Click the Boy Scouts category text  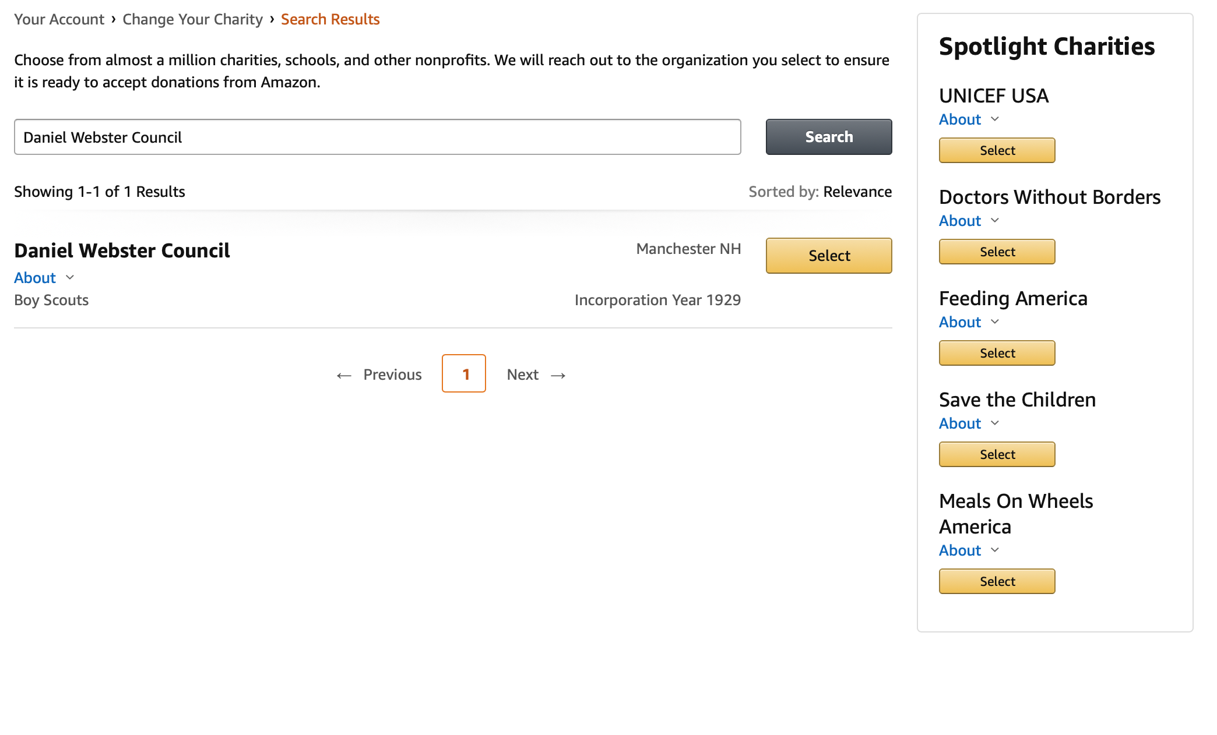click(x=51, y=300)
